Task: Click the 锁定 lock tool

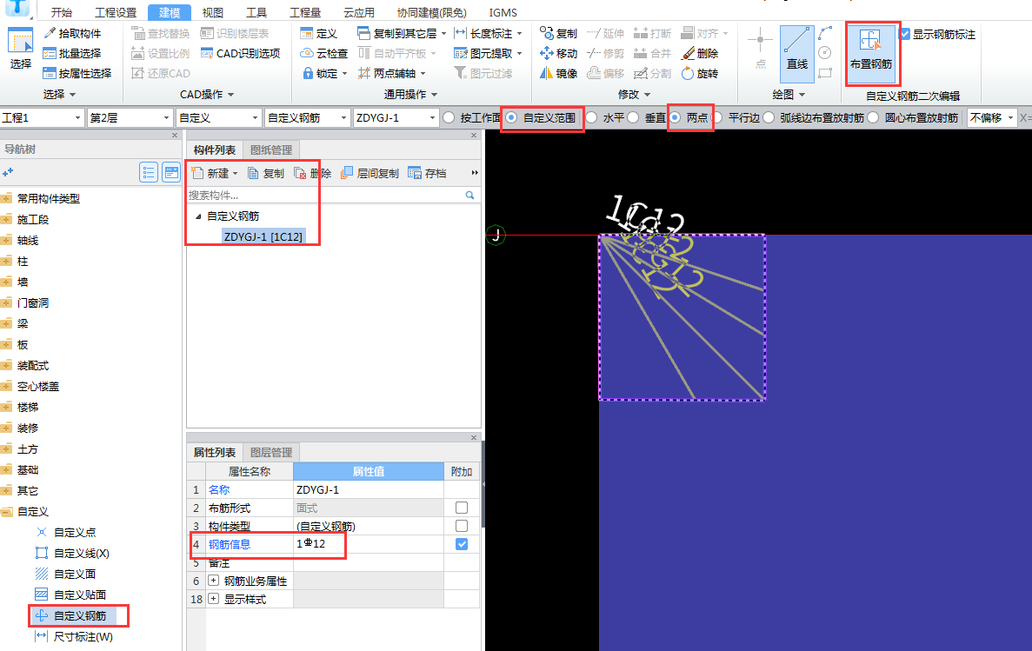Action: tap(324, 73)
